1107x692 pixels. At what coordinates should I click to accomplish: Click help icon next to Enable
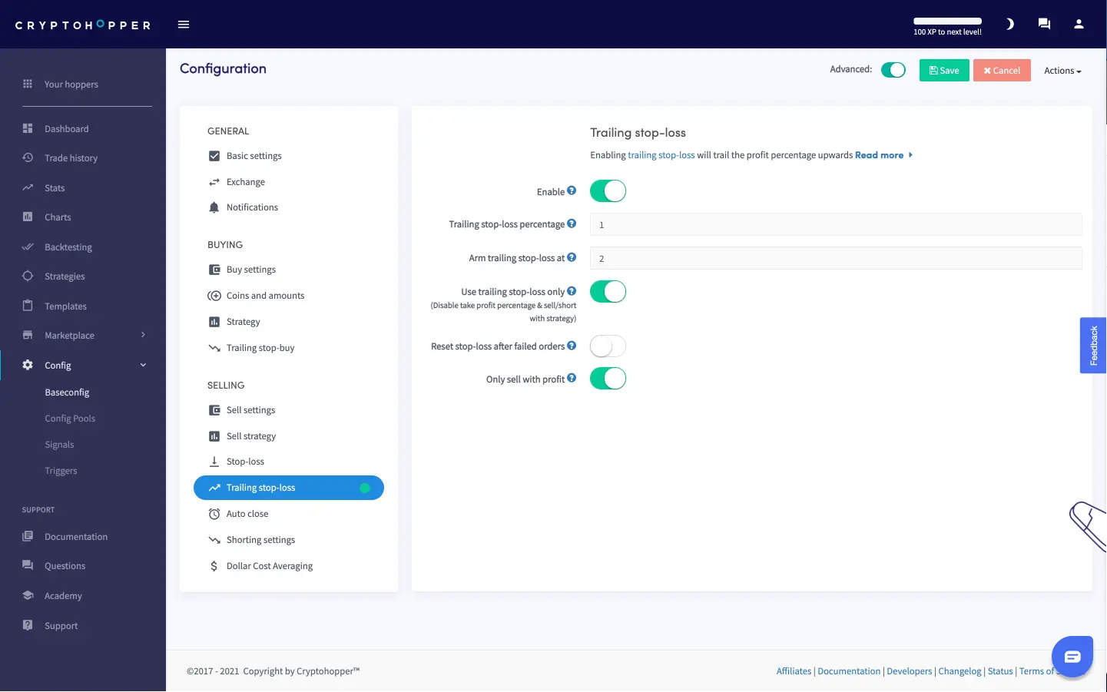[572, 190]
